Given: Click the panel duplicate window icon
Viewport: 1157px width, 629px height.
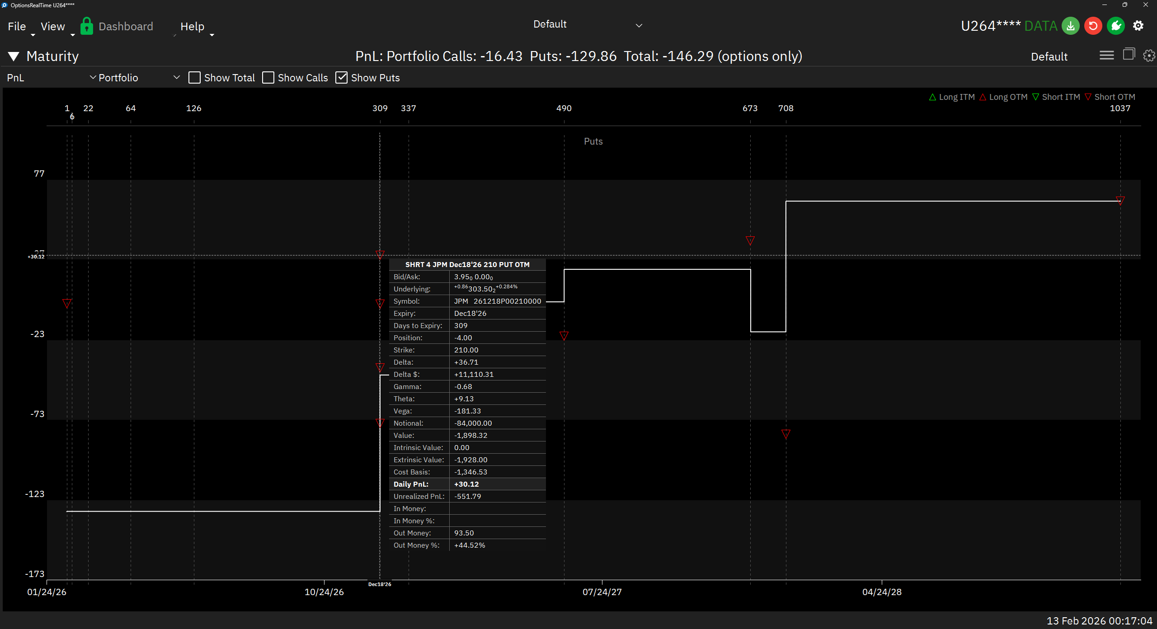Looking at the screenshot, I should (1129, 55).
